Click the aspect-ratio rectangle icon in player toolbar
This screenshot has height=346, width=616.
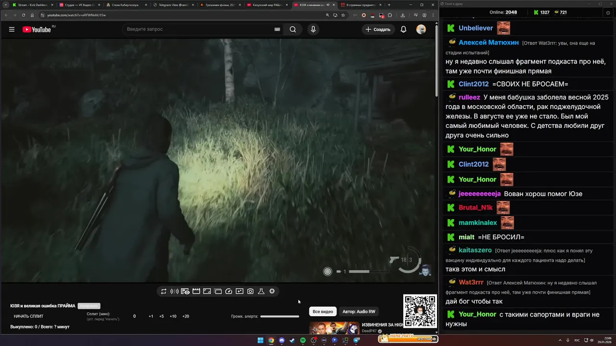(x=207, y=291)
